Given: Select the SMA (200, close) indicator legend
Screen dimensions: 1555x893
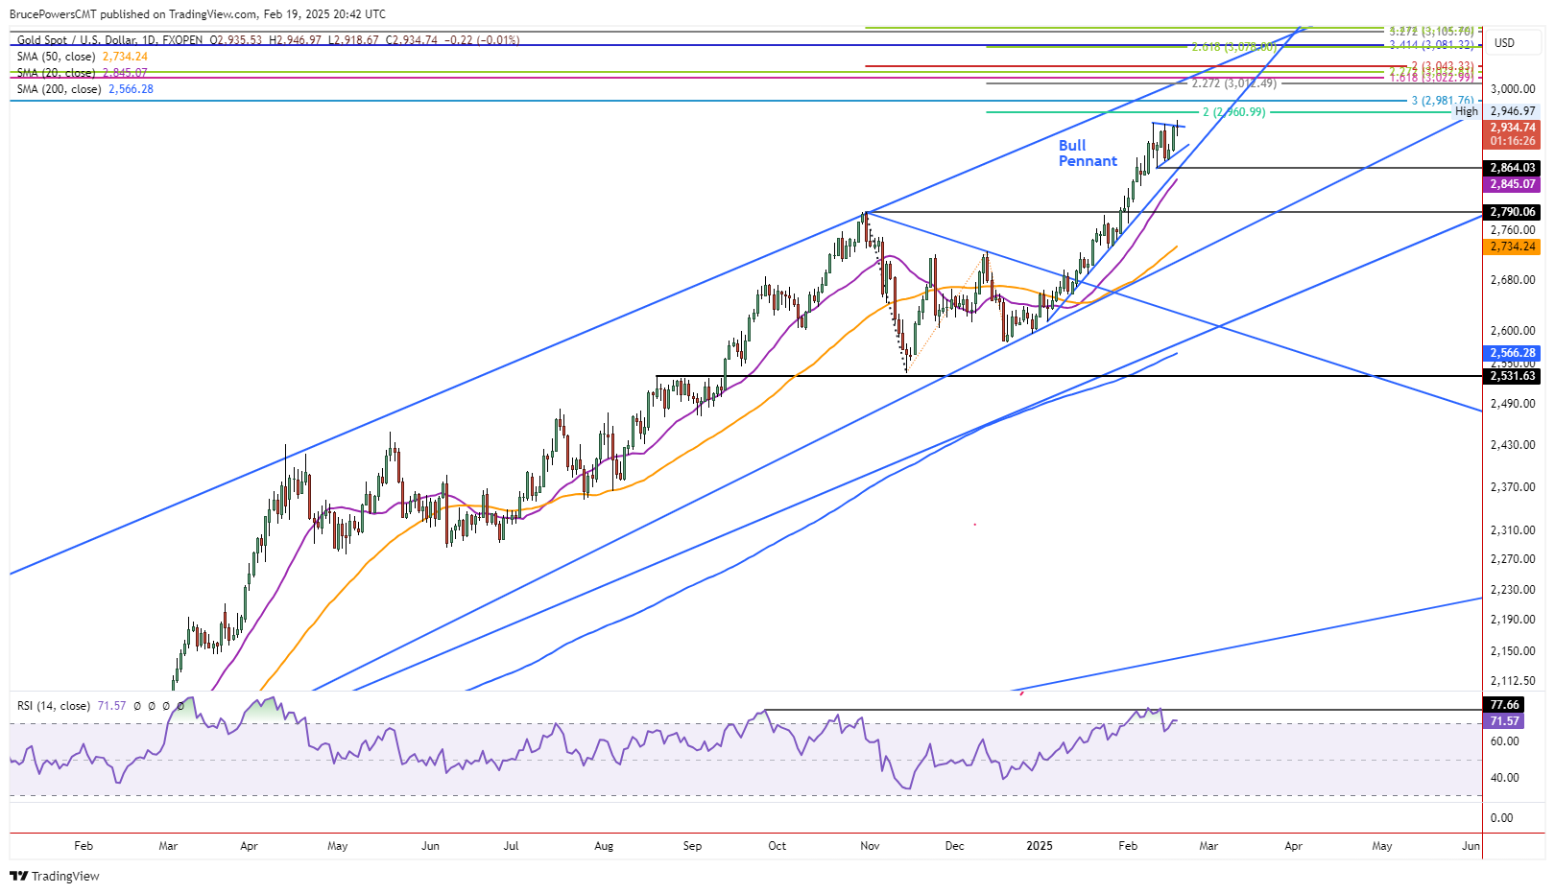Looking at the screenshot, I should coord(59,89).
